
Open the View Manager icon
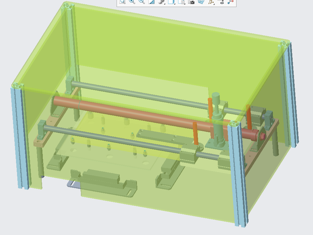click(x=181, y=2)
